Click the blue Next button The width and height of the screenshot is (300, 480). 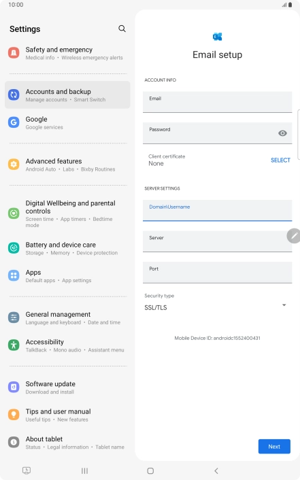tap(274, 446)
